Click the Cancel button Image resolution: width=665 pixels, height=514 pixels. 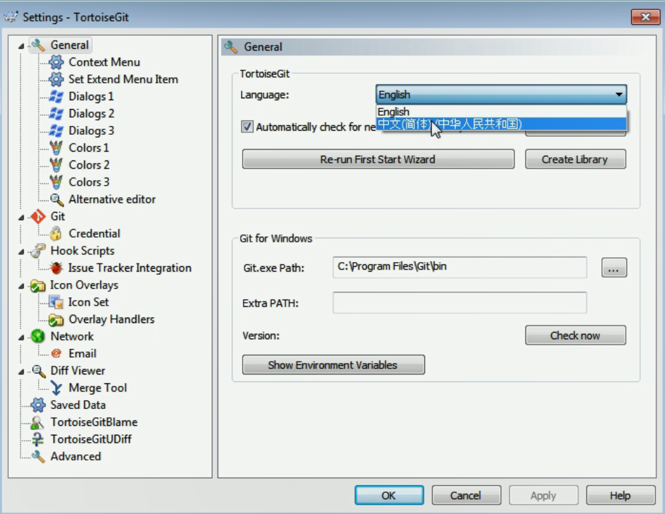click(x=466, y=495)
